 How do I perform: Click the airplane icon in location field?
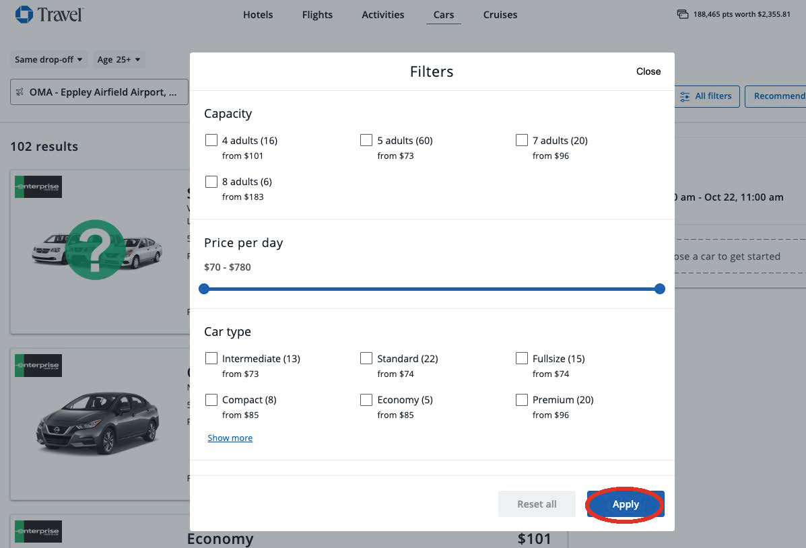pyautogui.click(x=20, y=92)
